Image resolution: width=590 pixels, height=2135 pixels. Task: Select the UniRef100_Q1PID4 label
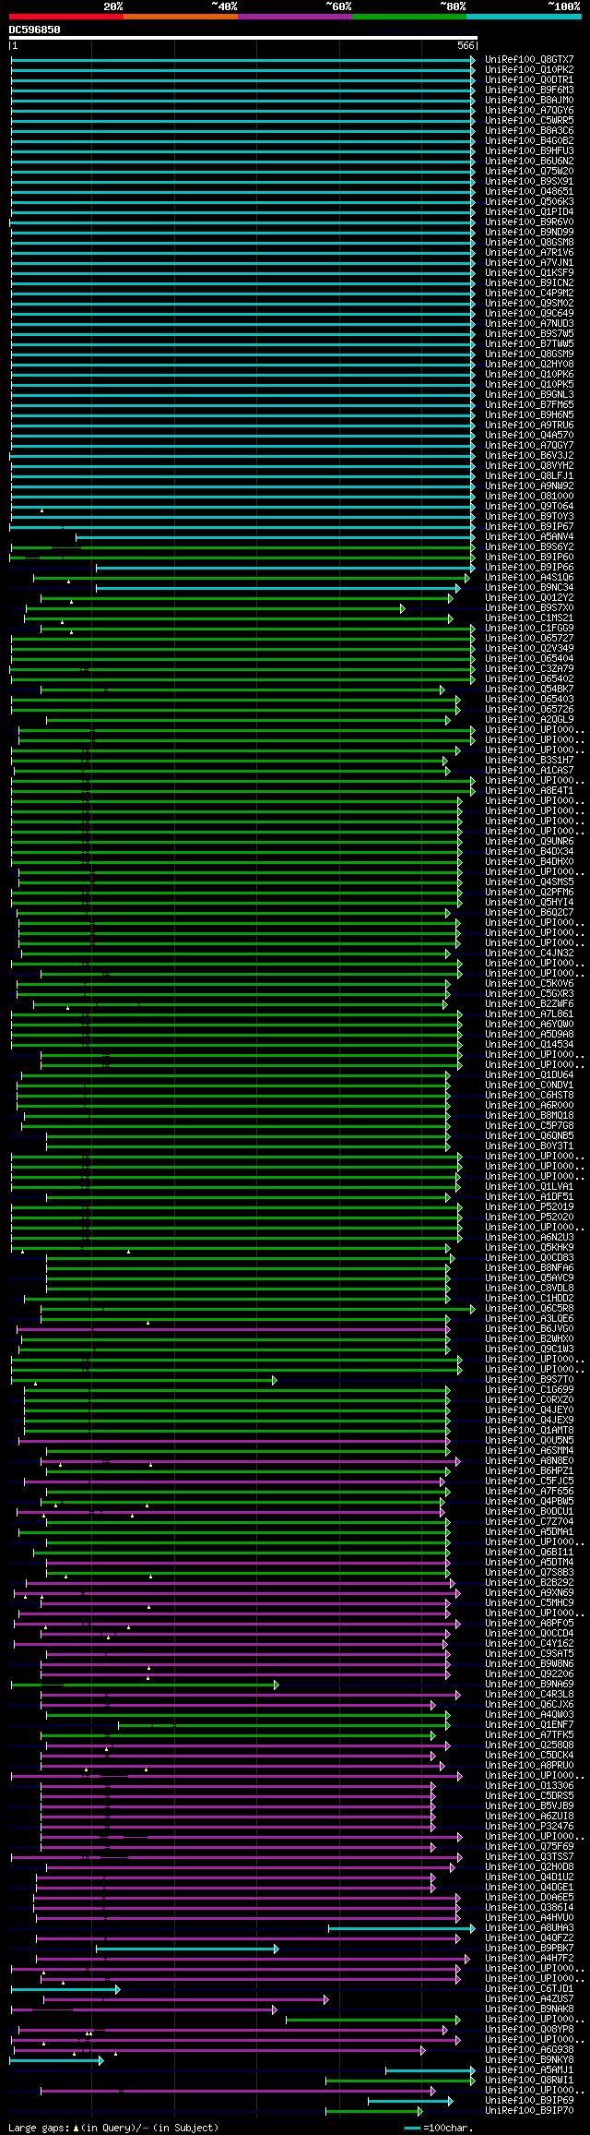point(529,212)
